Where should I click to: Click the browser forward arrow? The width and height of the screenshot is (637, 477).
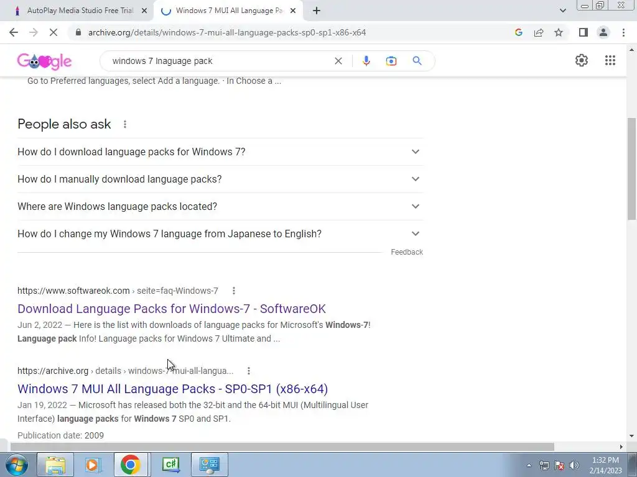[x=34, y=32]
